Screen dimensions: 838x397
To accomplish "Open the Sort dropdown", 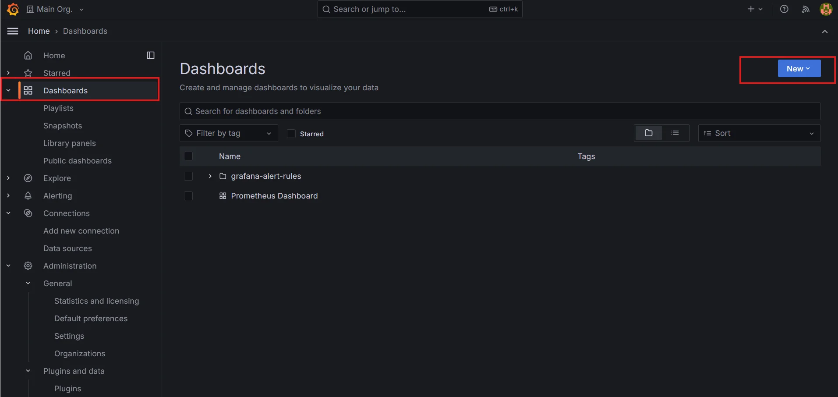I will click(x=759, y=133).
